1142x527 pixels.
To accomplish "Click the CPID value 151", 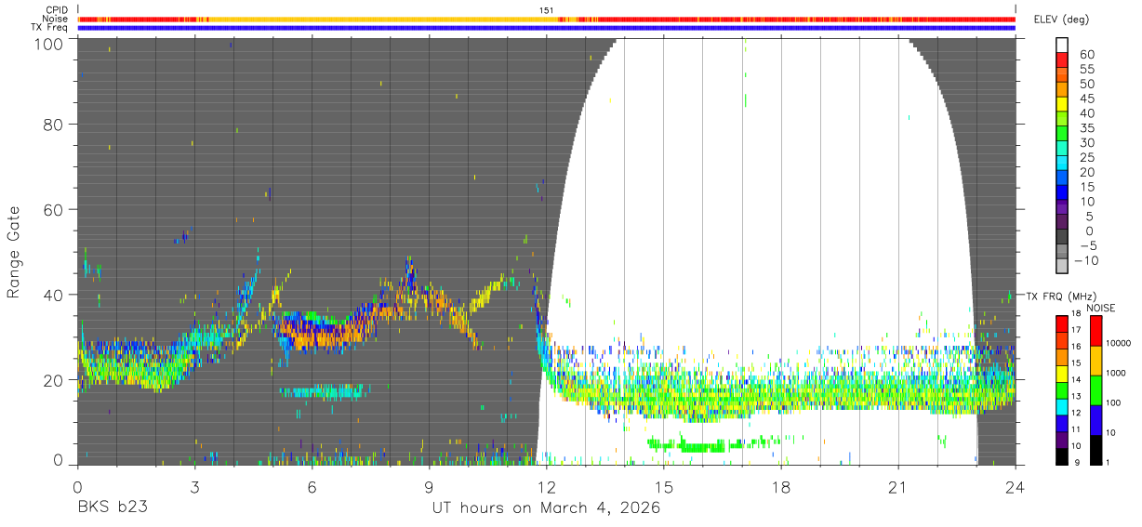I will click(x=546, y=10).
